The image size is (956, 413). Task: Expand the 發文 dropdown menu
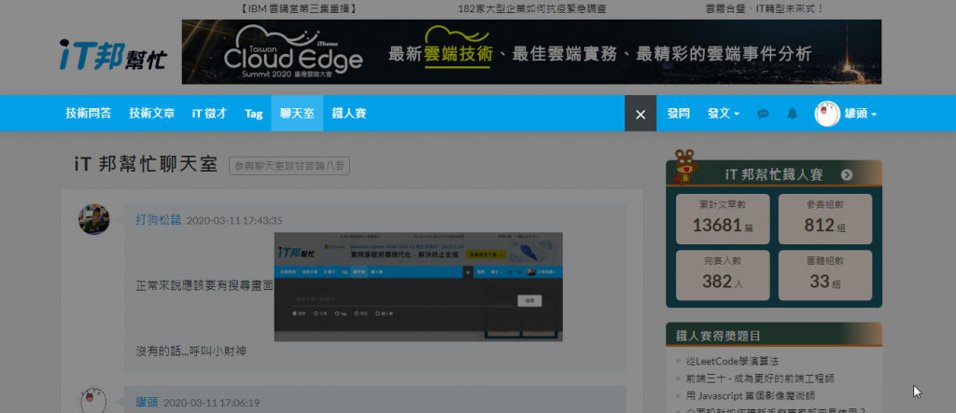(724, 114)
